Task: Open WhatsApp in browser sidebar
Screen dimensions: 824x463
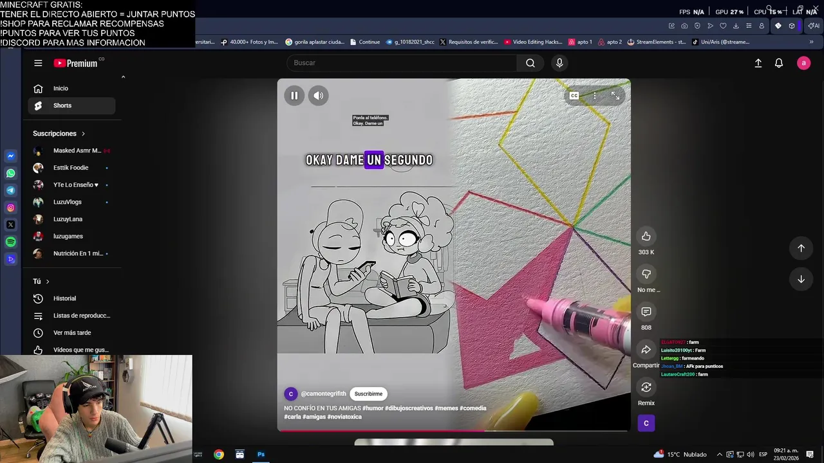Action: (x=10, y=173)
